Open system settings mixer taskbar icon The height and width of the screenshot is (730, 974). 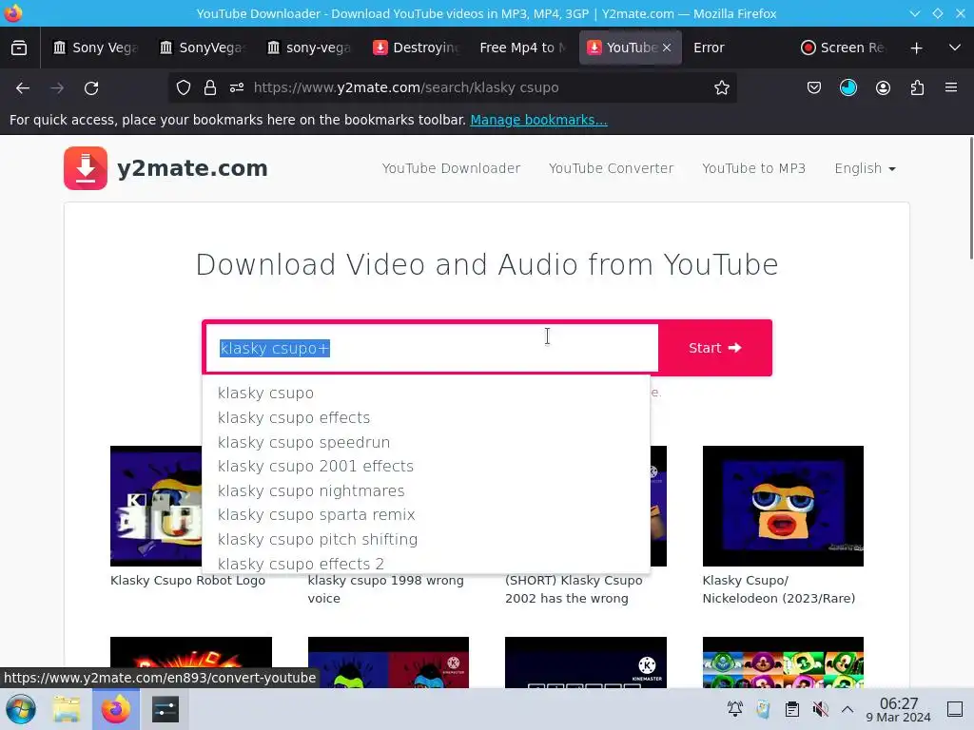[x=166, y=709]
